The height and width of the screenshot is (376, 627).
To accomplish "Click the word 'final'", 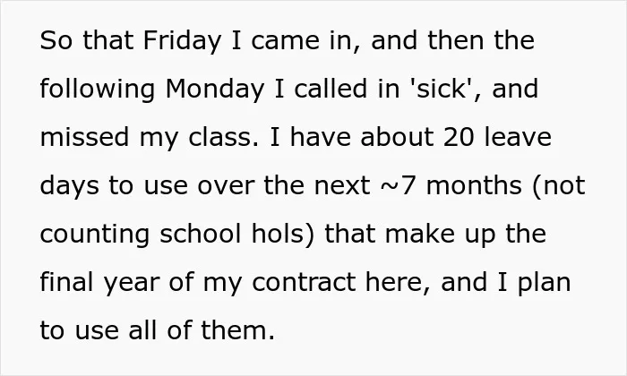I will [67, 282].
